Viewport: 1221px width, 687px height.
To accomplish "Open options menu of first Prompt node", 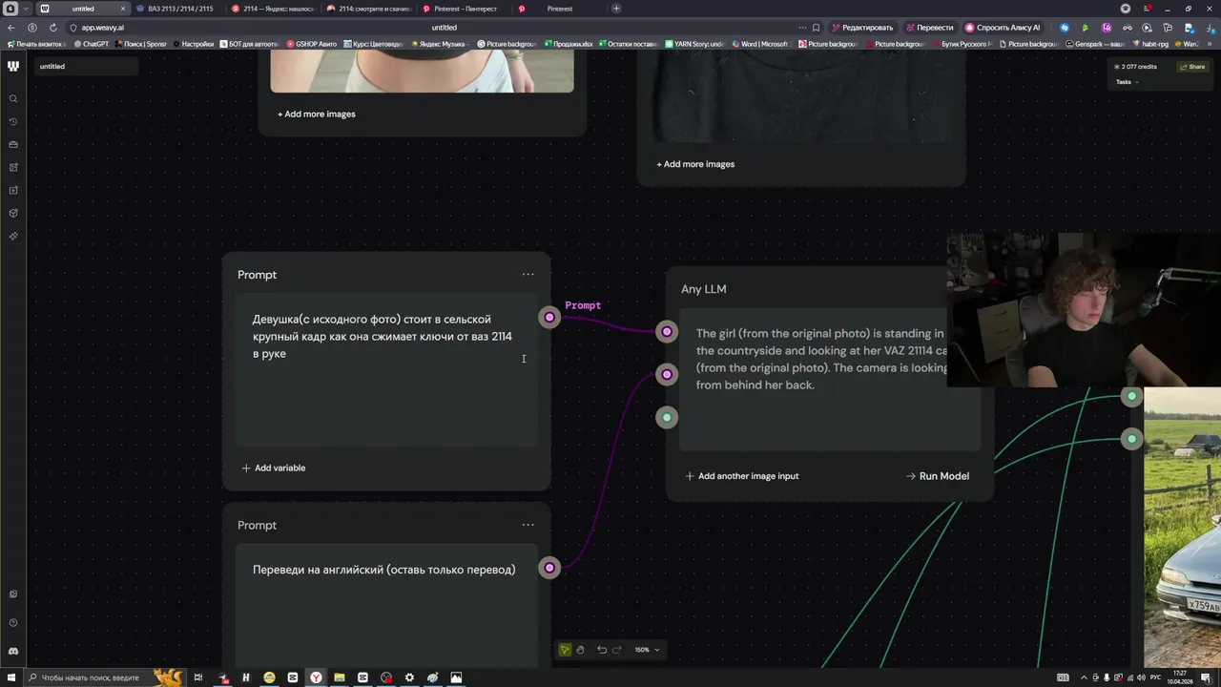I will point(528,274).
